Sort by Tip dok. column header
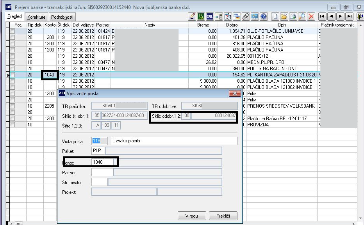 coord(35,25)
